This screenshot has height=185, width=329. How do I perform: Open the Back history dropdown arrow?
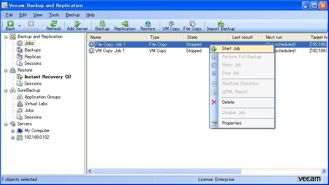pos(19,26)
